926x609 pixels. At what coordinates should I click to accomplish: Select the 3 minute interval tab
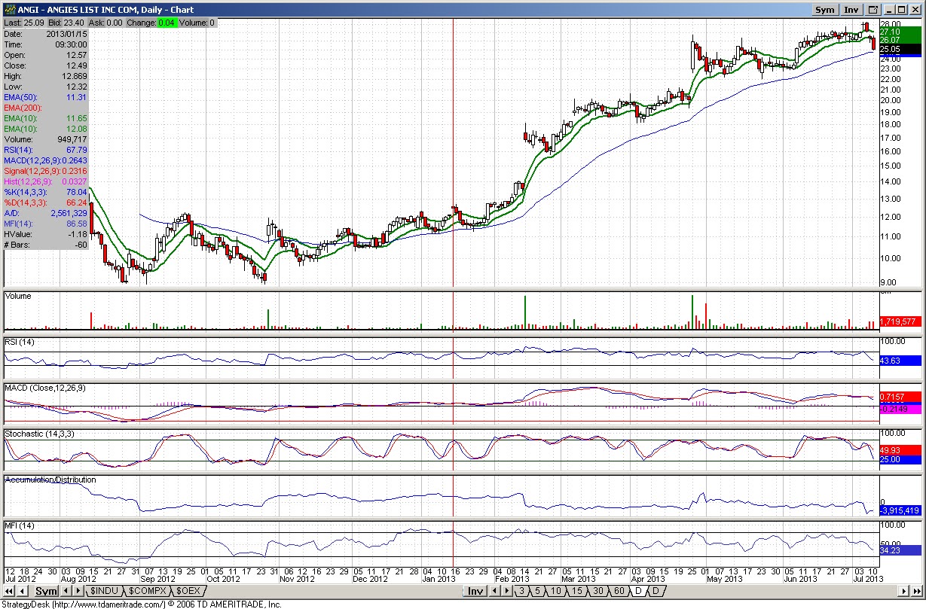pos(521,592)
